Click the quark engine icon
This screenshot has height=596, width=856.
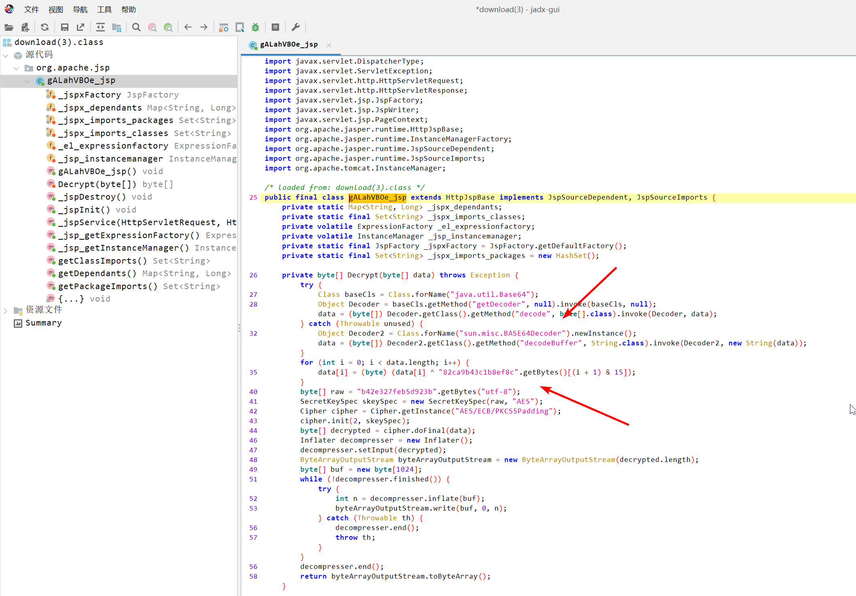(x=240, y=28)
